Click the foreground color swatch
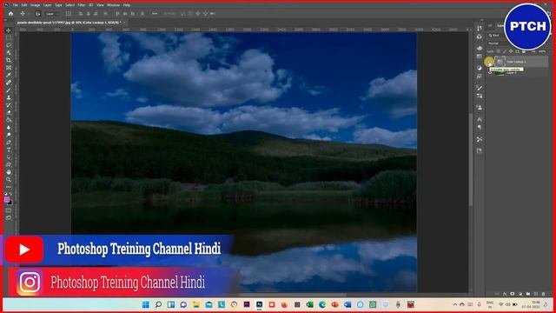The width and height of the screenshot is (556, 313). [x=7, y=200]
